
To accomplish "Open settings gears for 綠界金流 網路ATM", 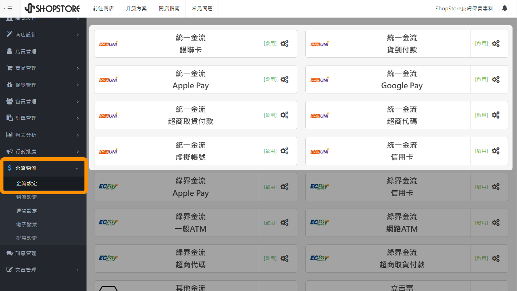I will (x=496, y=223).
